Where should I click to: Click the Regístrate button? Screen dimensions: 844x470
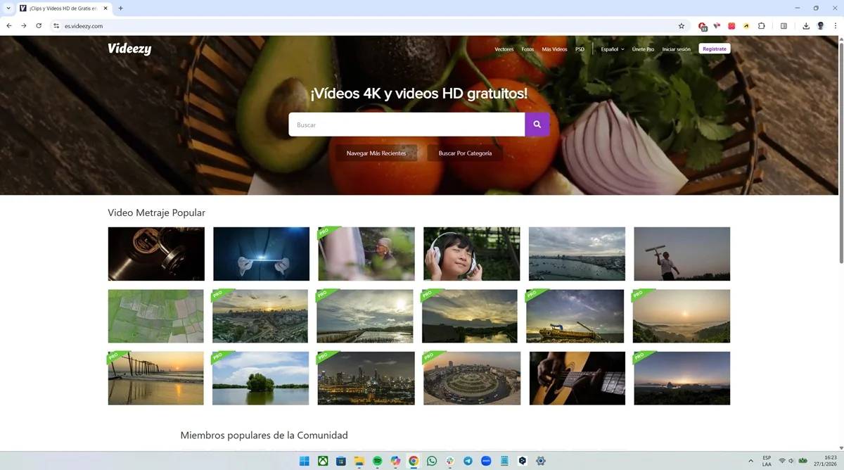[x=714, y=49]
